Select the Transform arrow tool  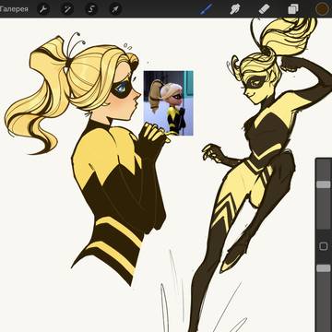coord(115,9)
